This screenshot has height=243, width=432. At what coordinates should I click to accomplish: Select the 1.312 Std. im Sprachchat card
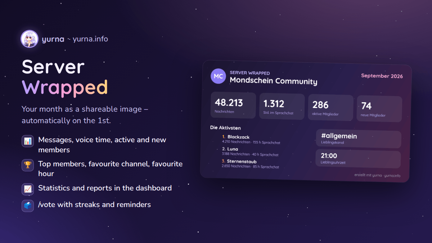pyautogui.click(x=282, y=107)
